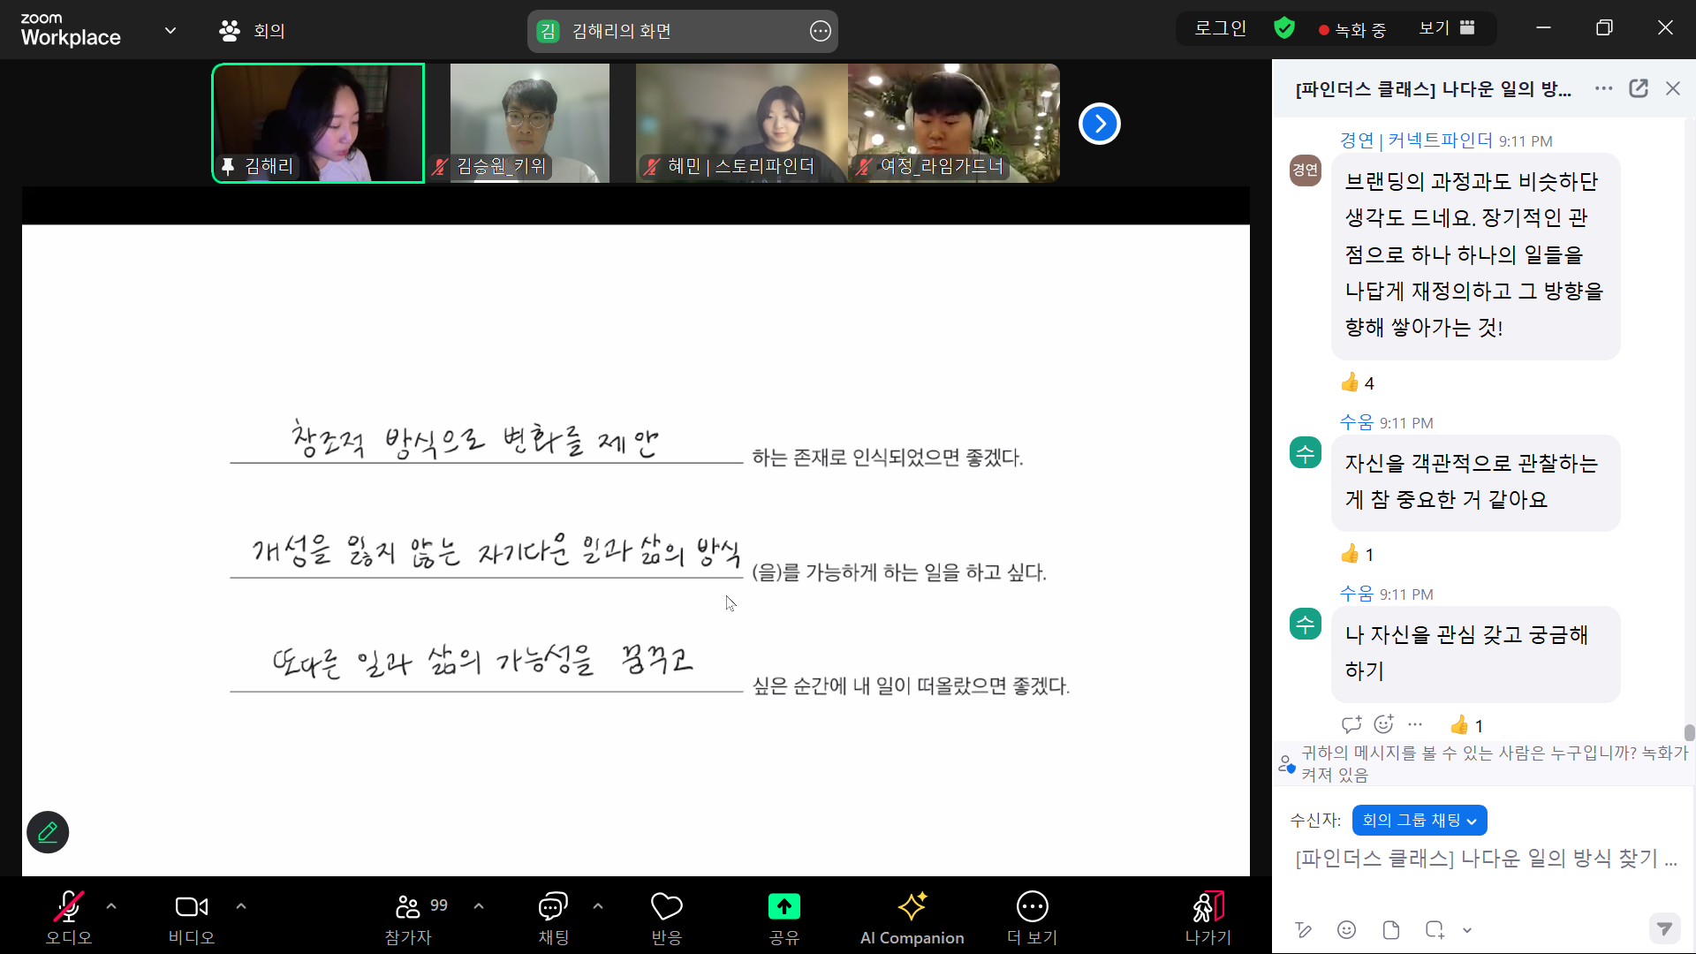Open more actions ellipsis on last 수움 message

coord(1415,724)
